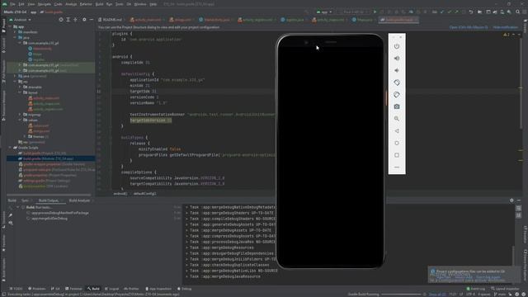
Task: Raise emulator volume with speaker-up icon
Action: click(397, 59)
